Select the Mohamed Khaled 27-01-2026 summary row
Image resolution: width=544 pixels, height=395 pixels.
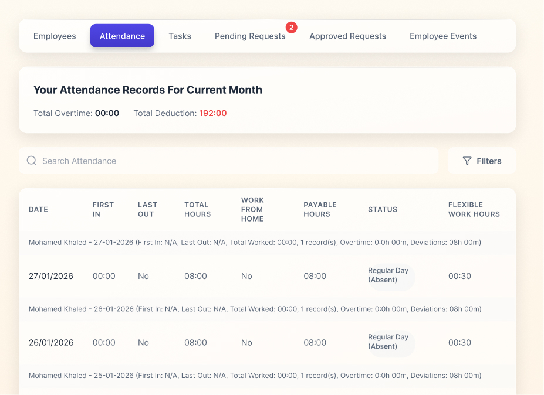(267, 243)
